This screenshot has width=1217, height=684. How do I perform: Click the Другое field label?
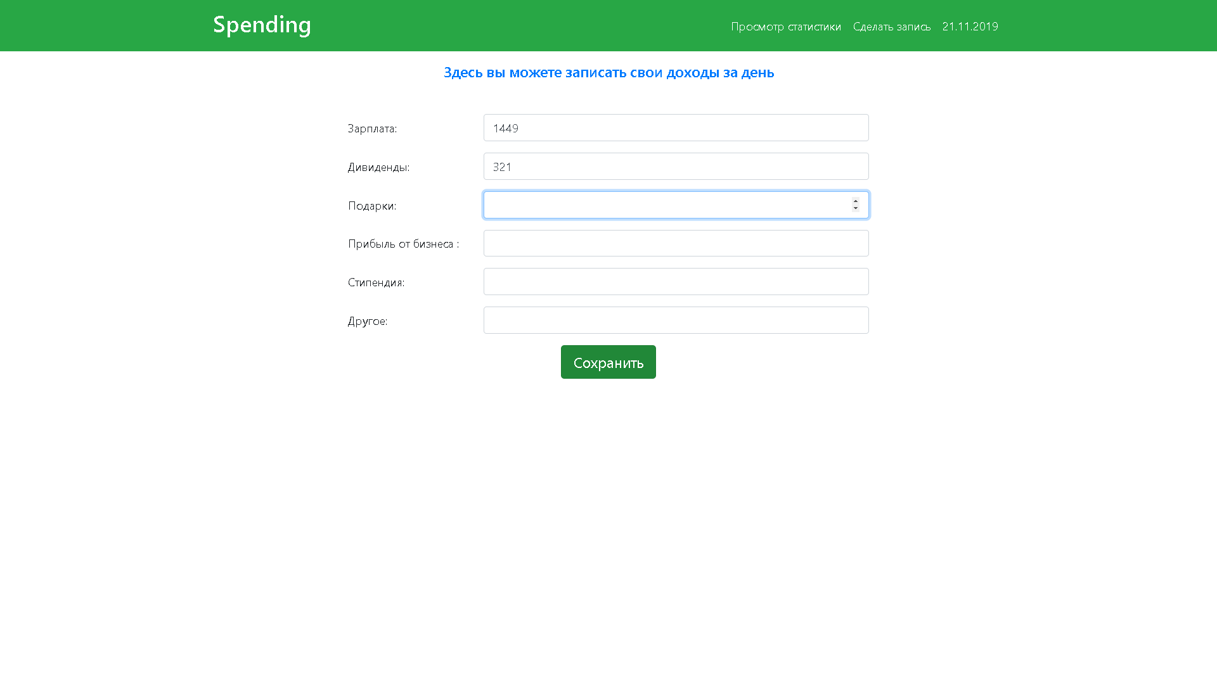click(368, 321)
